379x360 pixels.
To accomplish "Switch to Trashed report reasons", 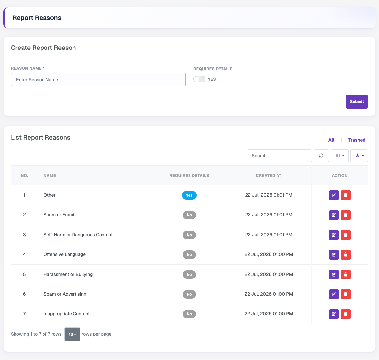I will 357,140.
